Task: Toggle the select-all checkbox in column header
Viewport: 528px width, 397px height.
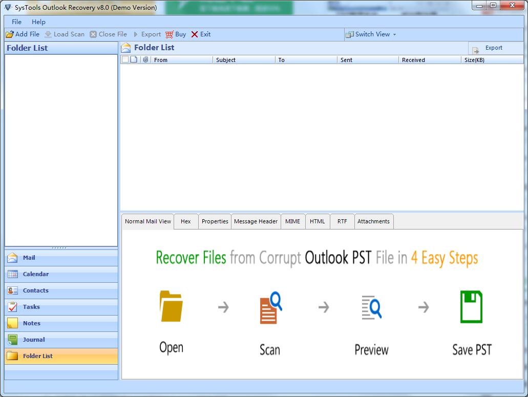Action: [x=125, y=59]
